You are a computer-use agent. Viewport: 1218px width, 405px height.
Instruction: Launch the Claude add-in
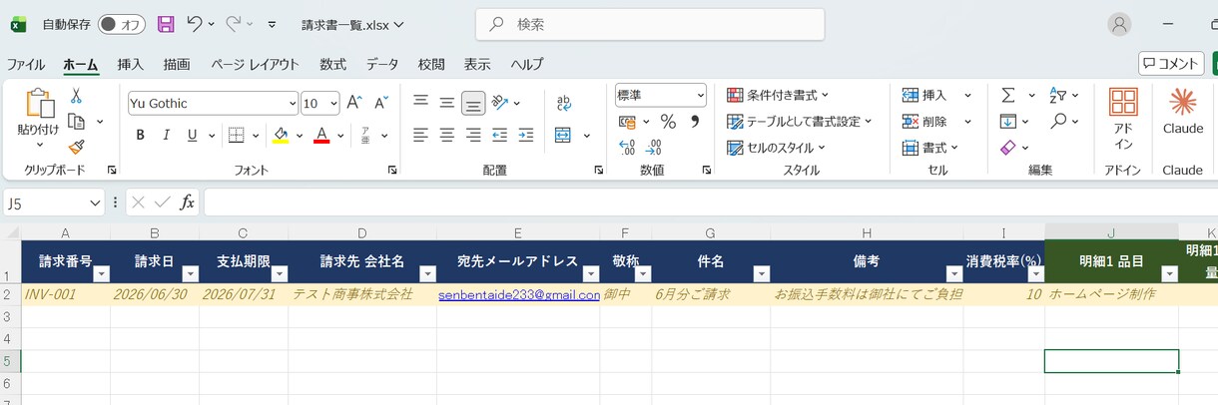coord(1183,112)
